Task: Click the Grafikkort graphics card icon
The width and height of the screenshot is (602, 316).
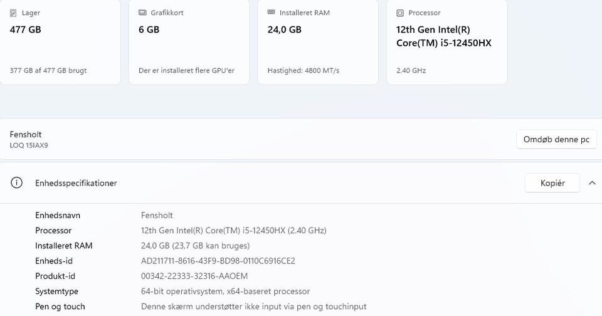Action: pyautogui.click(x=142, y=13)
